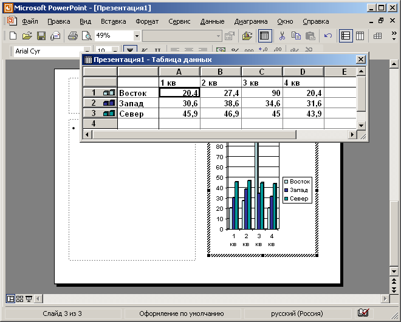Select column A header in datasheet

tap(179, 72)
